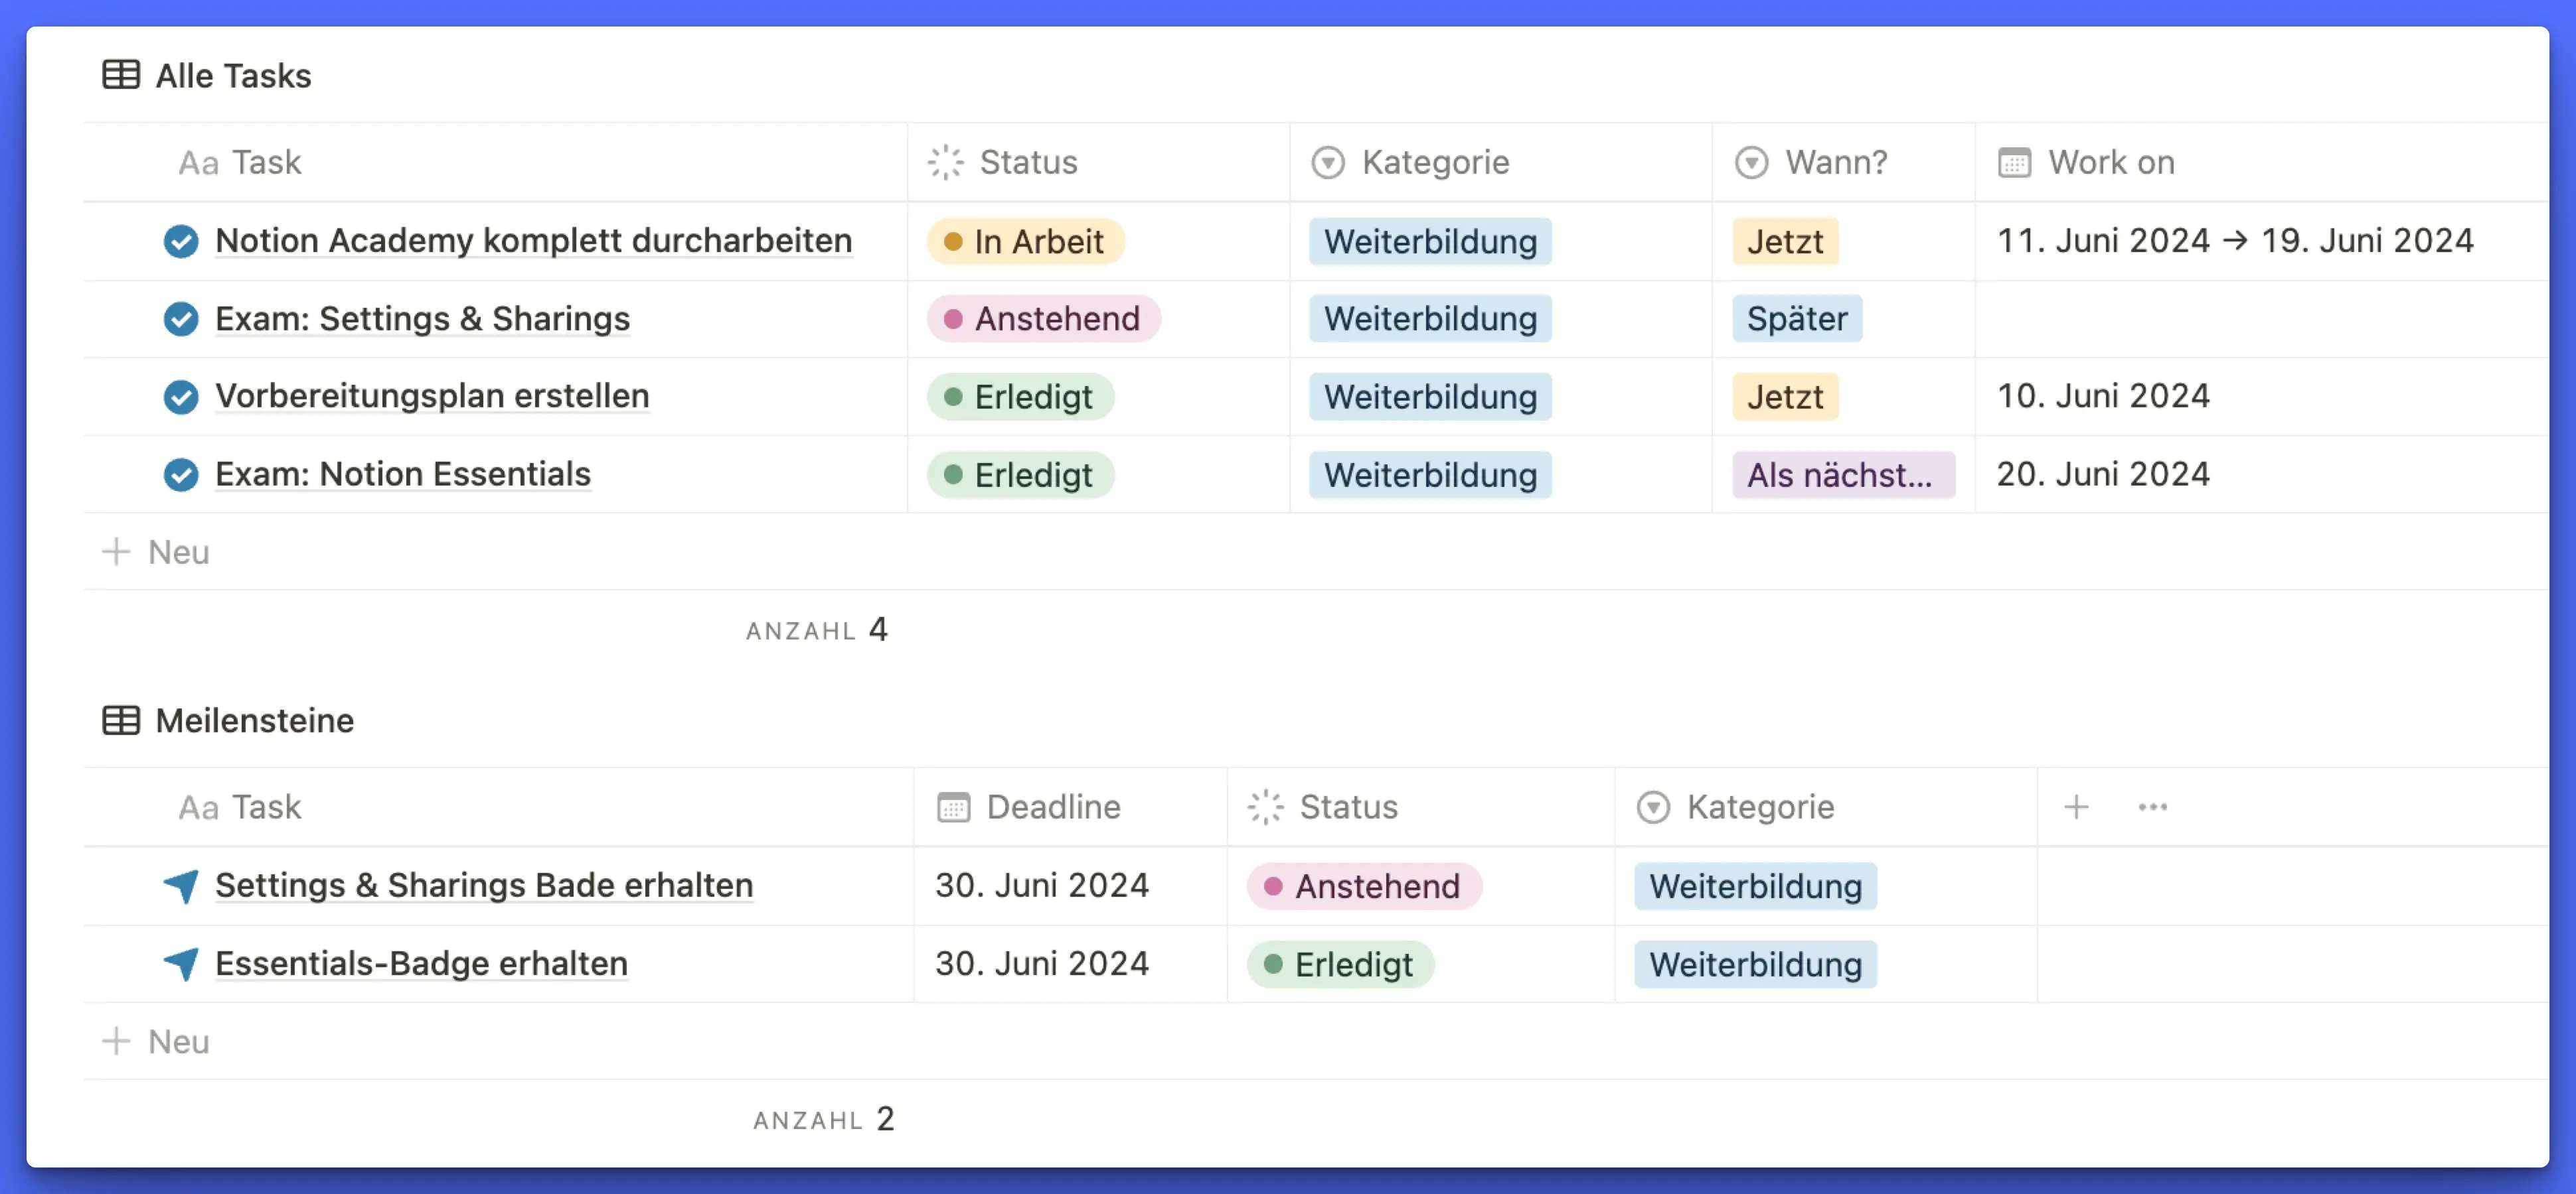Click the Alle Tasks table view icon
This screenshot has width=2576, height=1194.
tap(121, 75)
